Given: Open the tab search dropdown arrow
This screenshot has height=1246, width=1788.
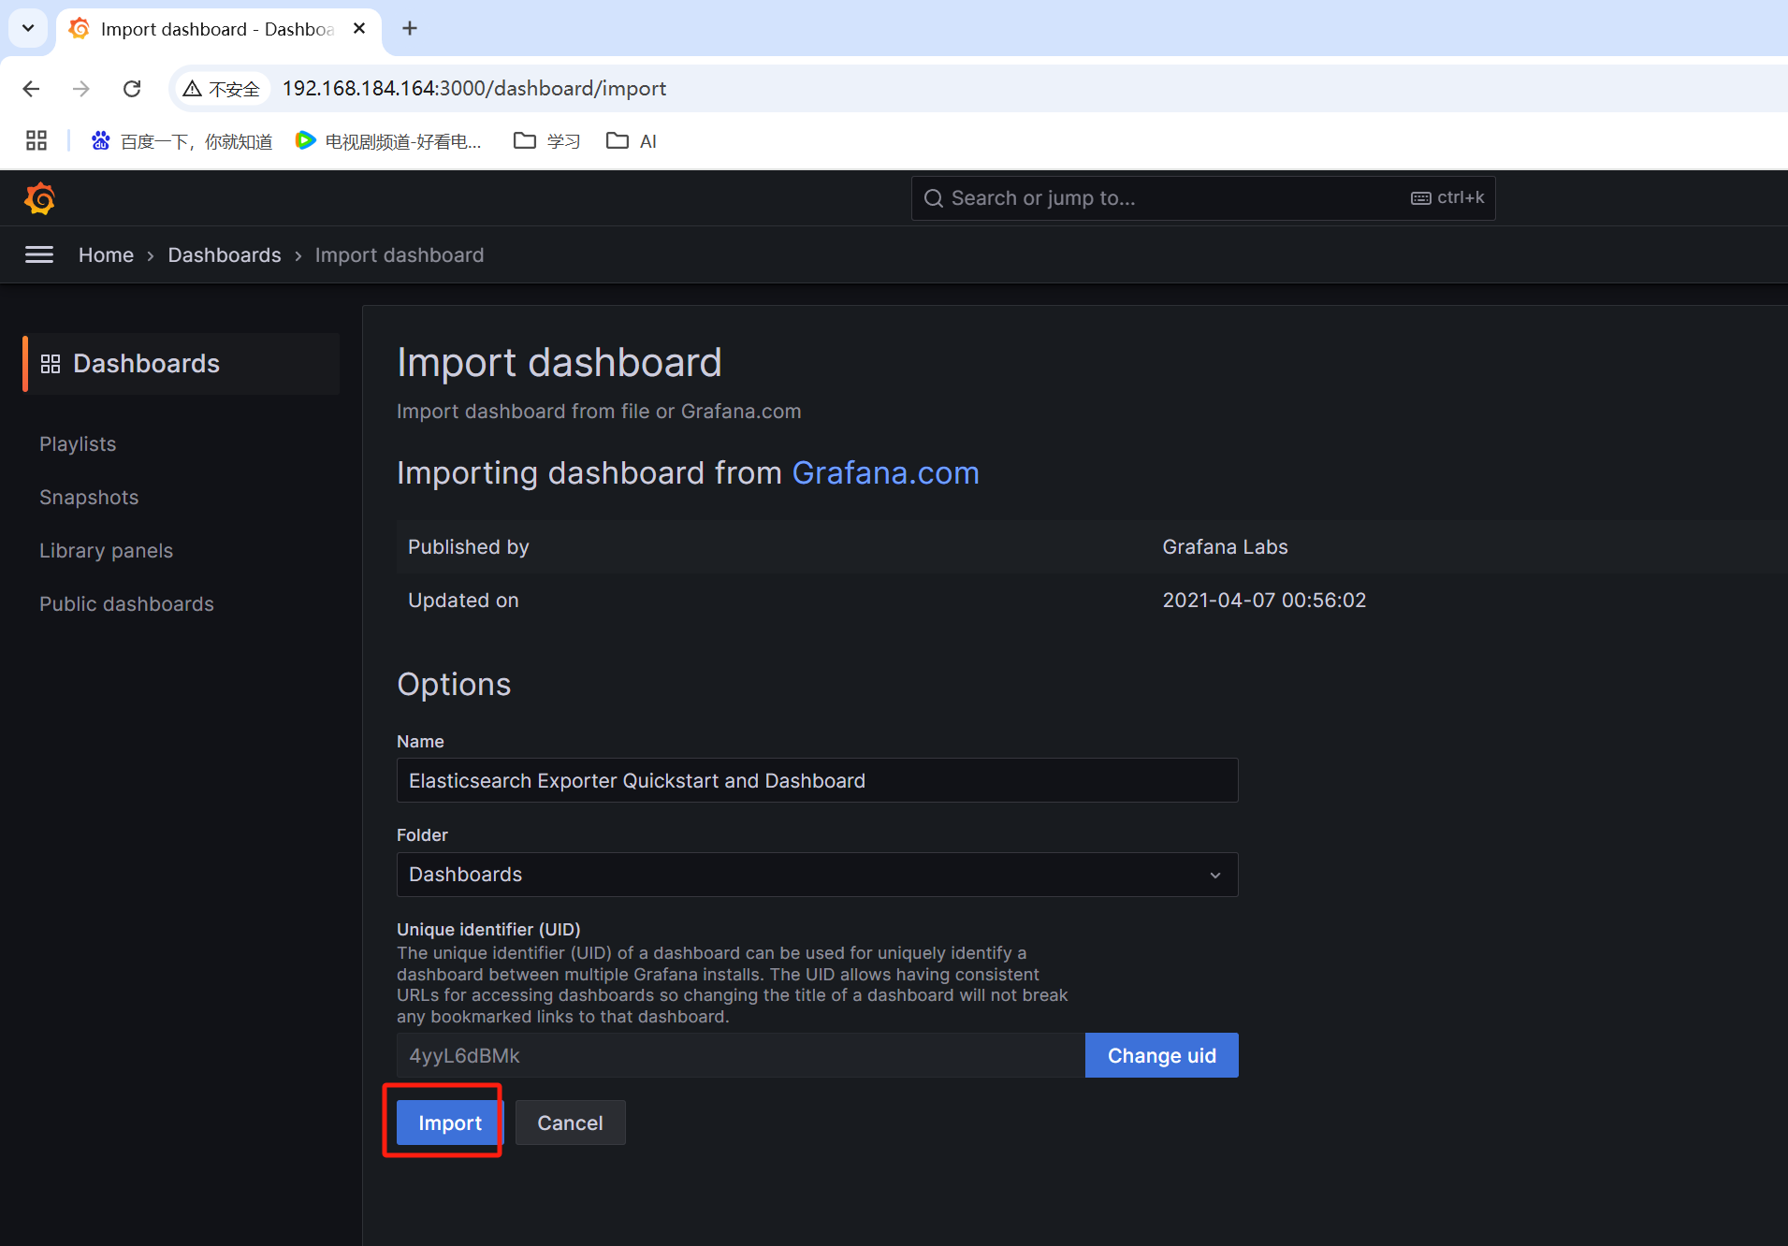Looking at the screenshot, I should (28, 28).
